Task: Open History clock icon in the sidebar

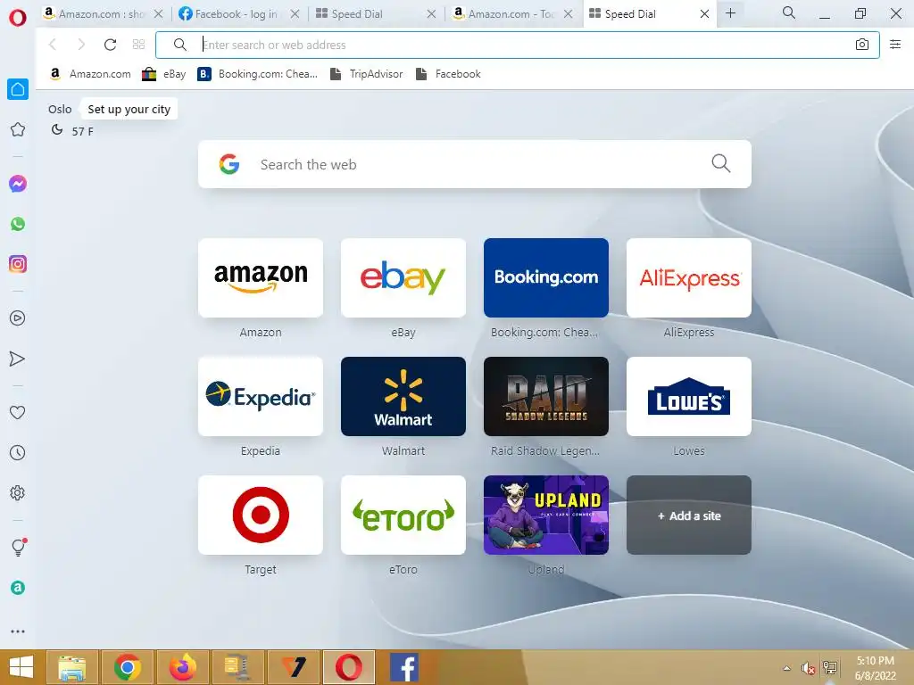Action: click(x=18, y=452)
